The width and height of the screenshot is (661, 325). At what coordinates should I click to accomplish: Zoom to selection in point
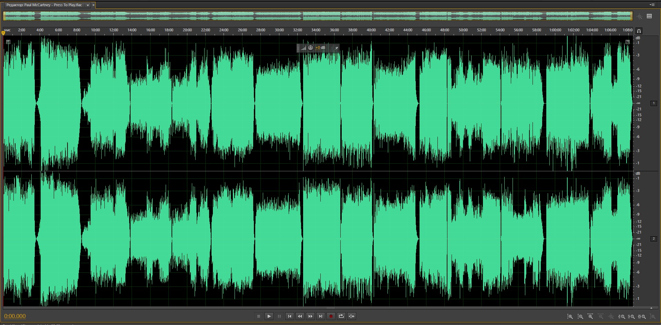coord(622,316)
